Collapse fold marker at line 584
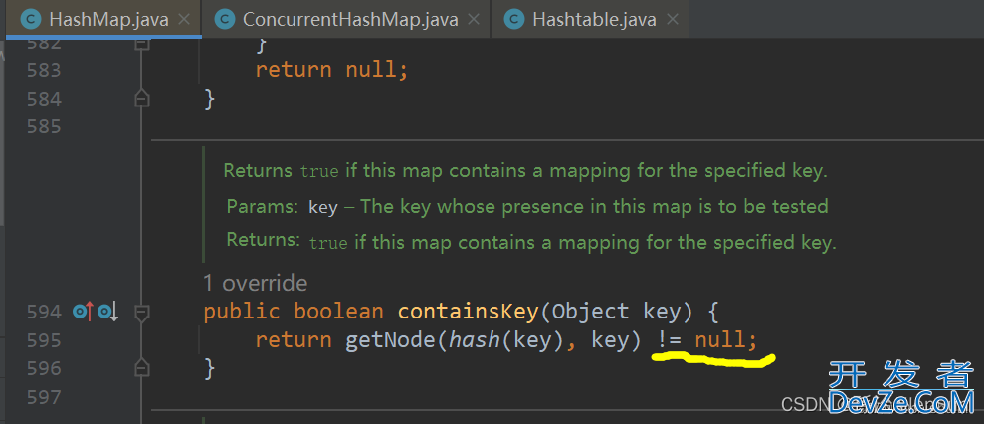984x424 pixels. point(142,98)
